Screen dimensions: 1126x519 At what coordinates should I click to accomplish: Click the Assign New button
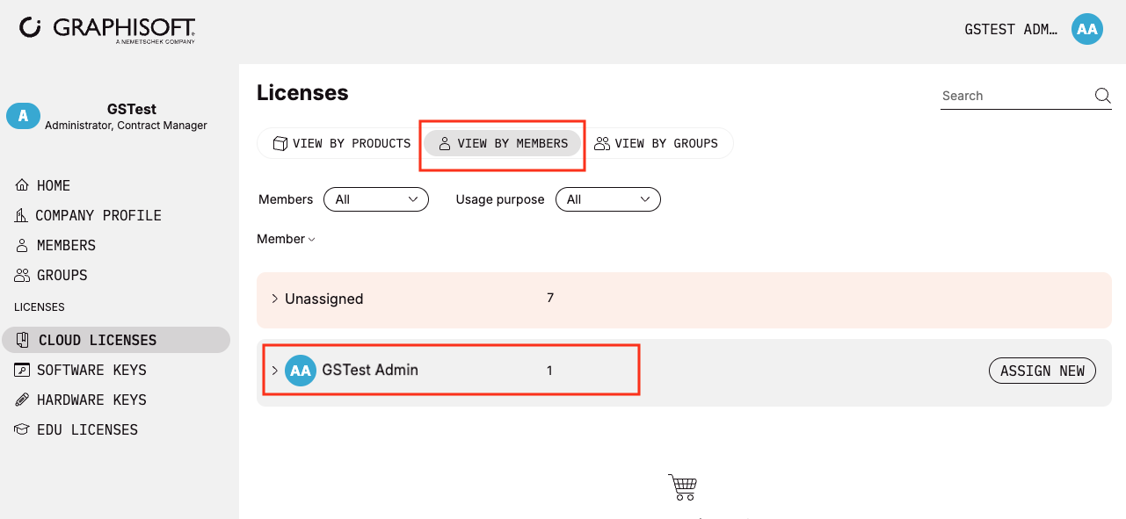coord(1042,371)
